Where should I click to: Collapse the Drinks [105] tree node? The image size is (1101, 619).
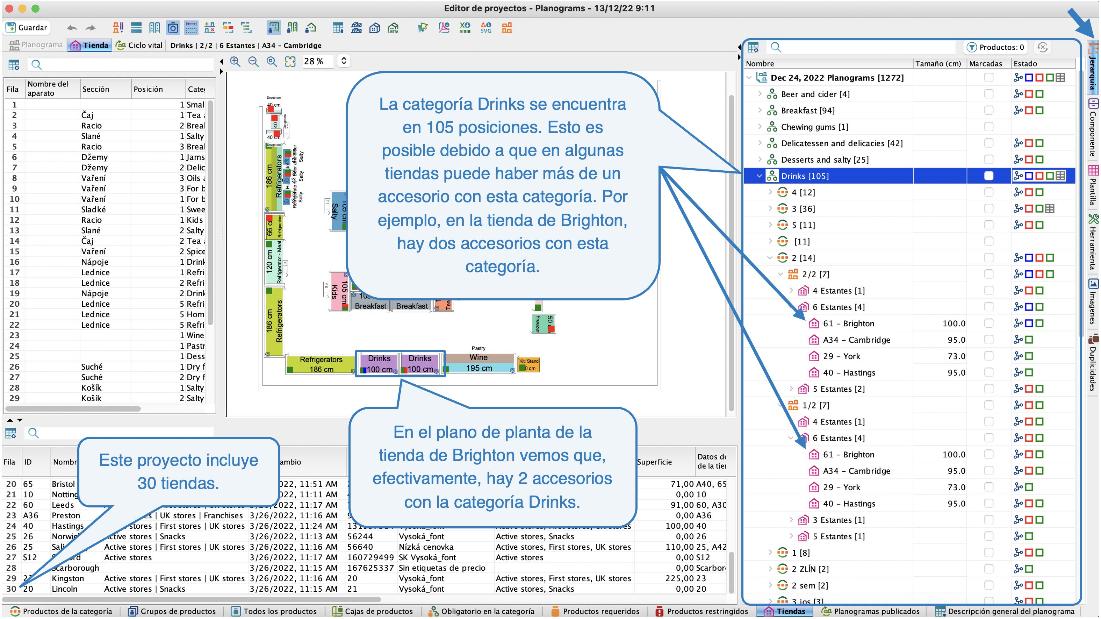760,176
